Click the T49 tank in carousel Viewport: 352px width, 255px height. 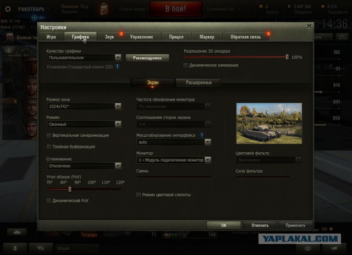tap(189, 235)
